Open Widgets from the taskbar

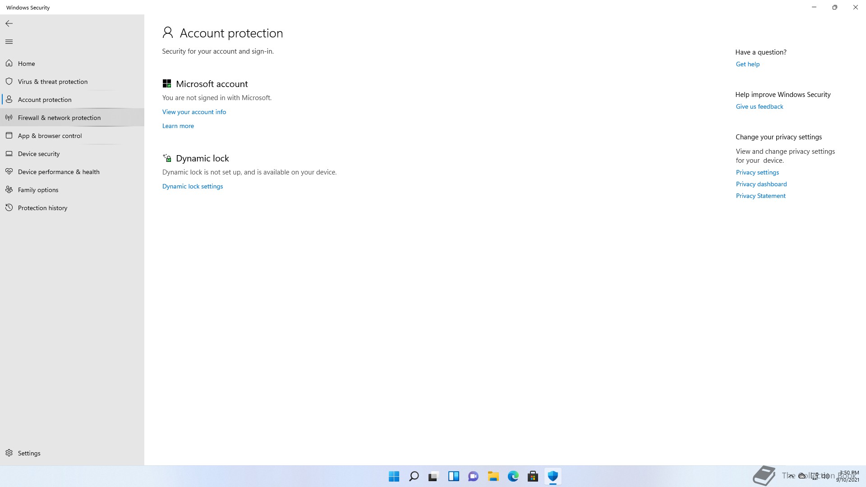tap(453, 476)
